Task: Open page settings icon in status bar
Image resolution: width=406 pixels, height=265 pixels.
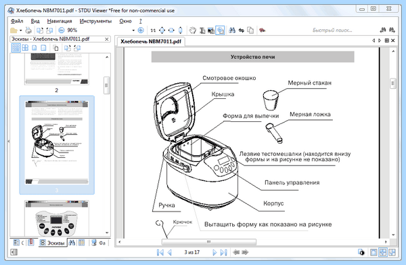Action: point(361,252)
